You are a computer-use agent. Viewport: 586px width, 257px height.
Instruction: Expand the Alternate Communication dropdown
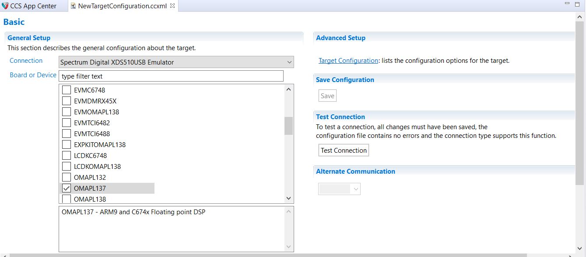click(x=339, y=189)
